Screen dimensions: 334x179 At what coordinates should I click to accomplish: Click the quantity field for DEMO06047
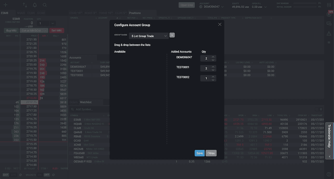(x=206, y=58)
